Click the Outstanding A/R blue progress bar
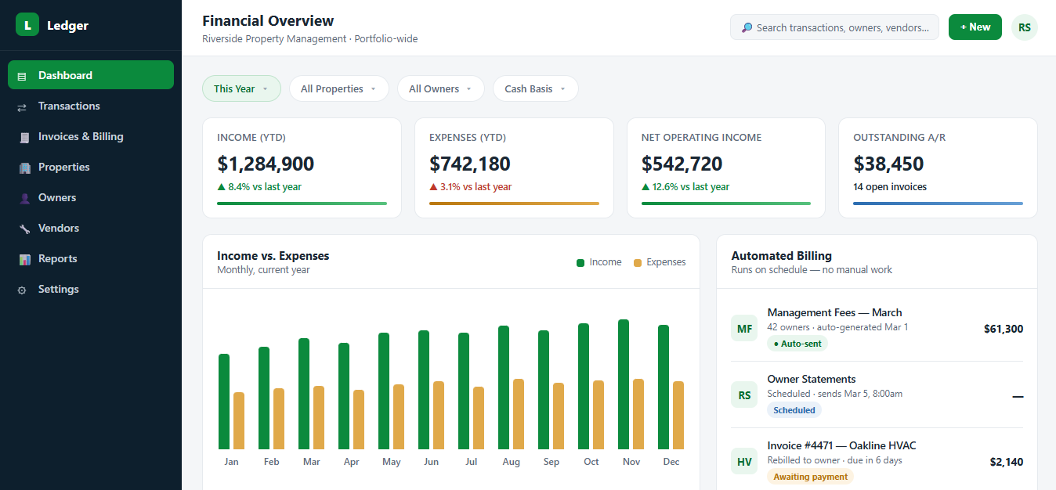 point(938,204)
